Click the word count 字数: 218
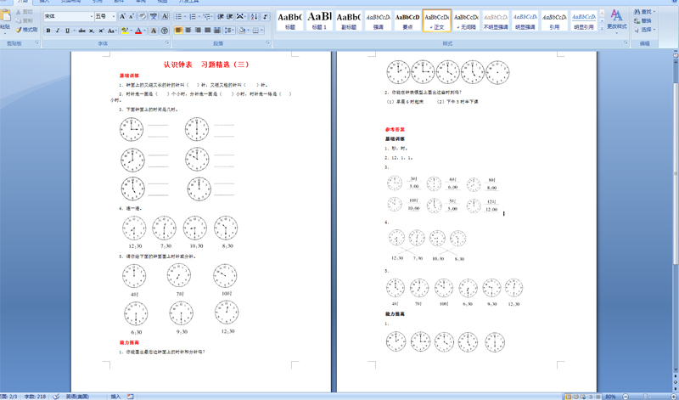 coord(35,397)
